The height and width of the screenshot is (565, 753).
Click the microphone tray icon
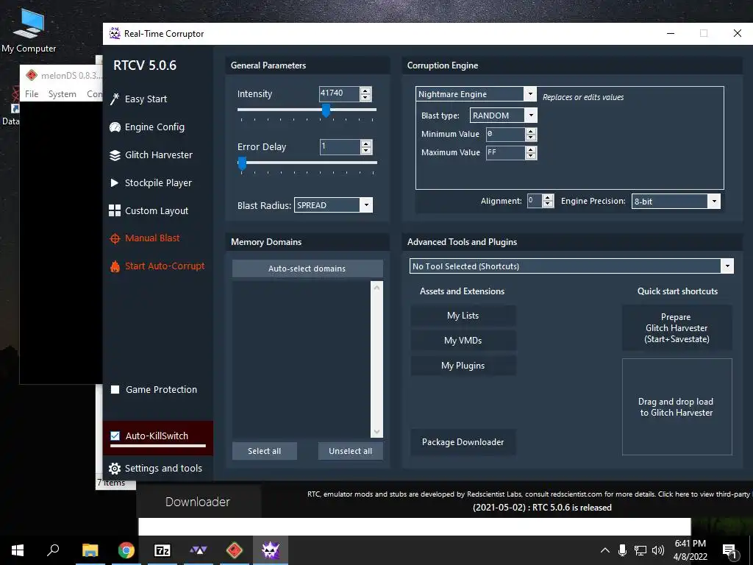click(x=622, y=550)
